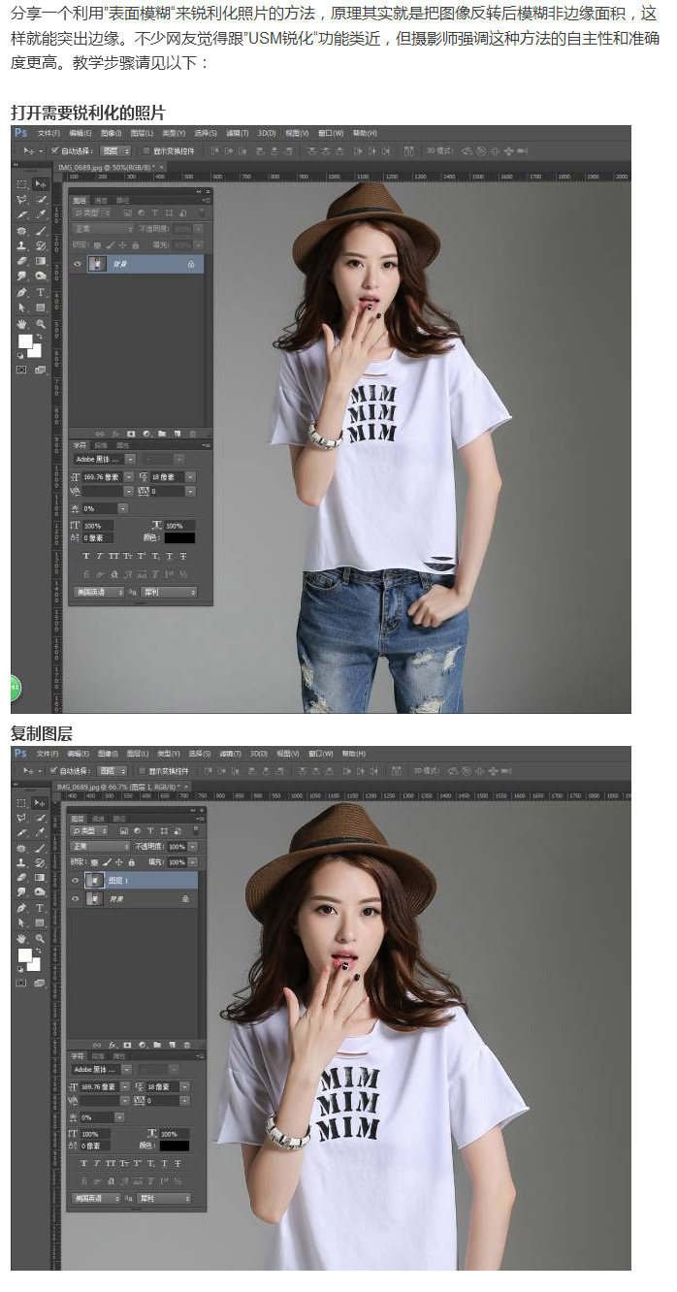Screen dimensions: 677x1292
Task: Click 图层 1 layer thumbnail
Action: (94, 881)
